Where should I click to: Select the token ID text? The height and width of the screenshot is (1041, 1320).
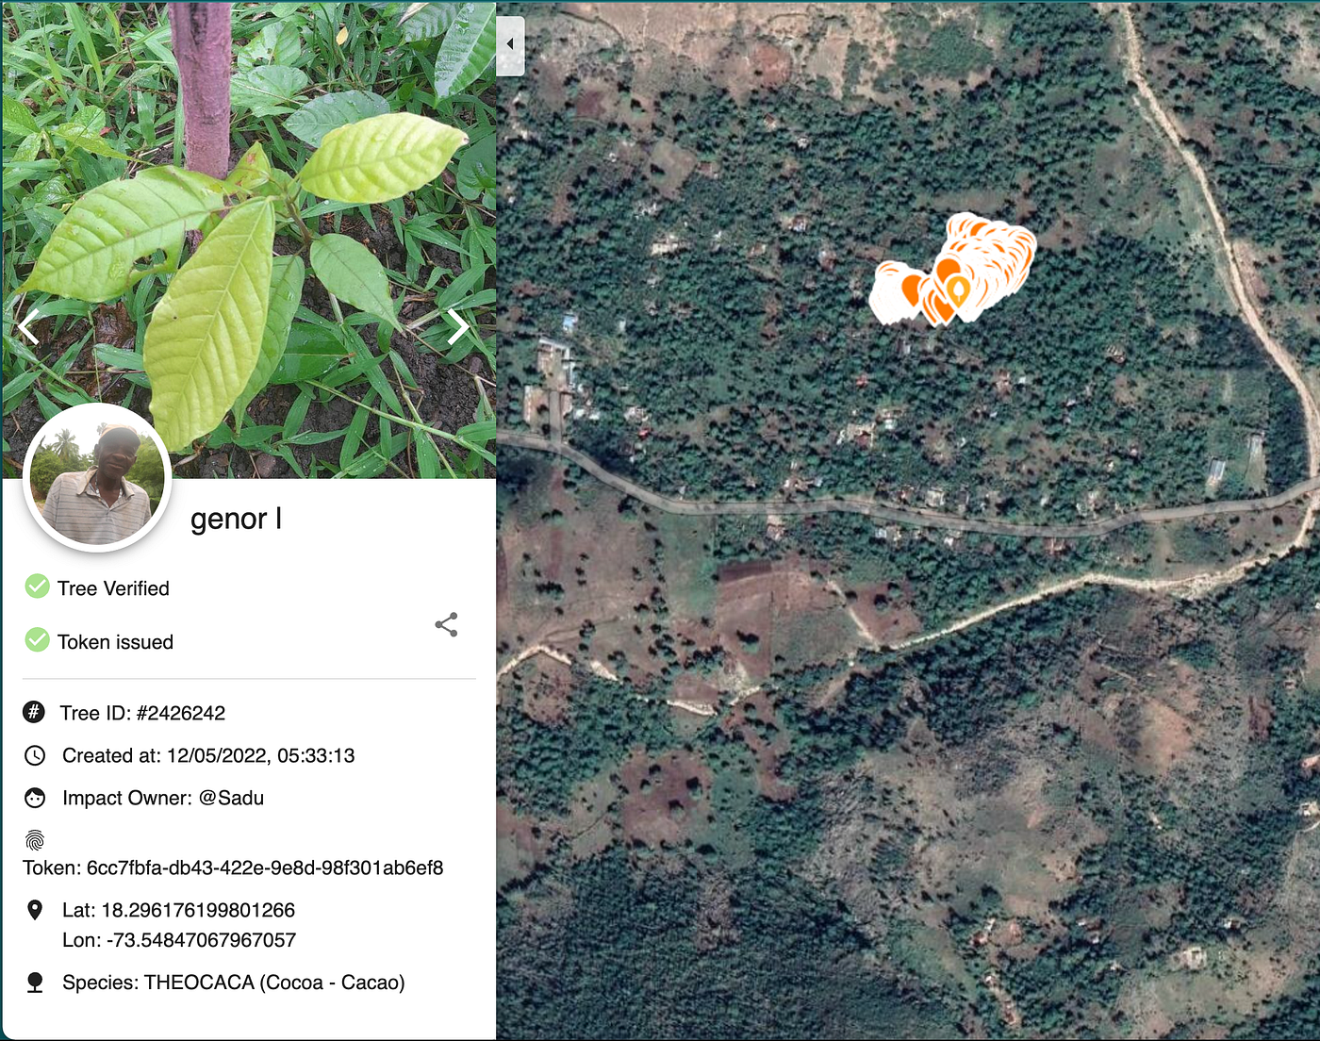[265, 867]
